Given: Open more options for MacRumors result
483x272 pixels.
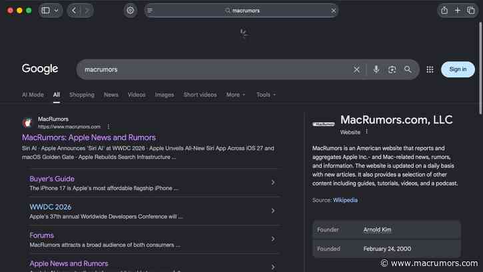Looking at the screenshot, I should click(109, 127).
